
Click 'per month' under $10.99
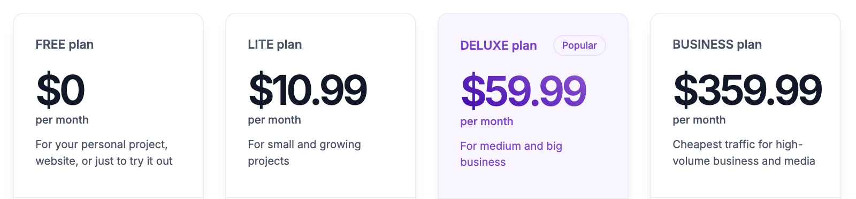pos(274,120)
